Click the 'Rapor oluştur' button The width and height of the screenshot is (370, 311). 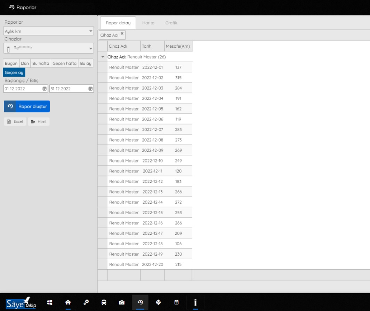tap(27, 106)
